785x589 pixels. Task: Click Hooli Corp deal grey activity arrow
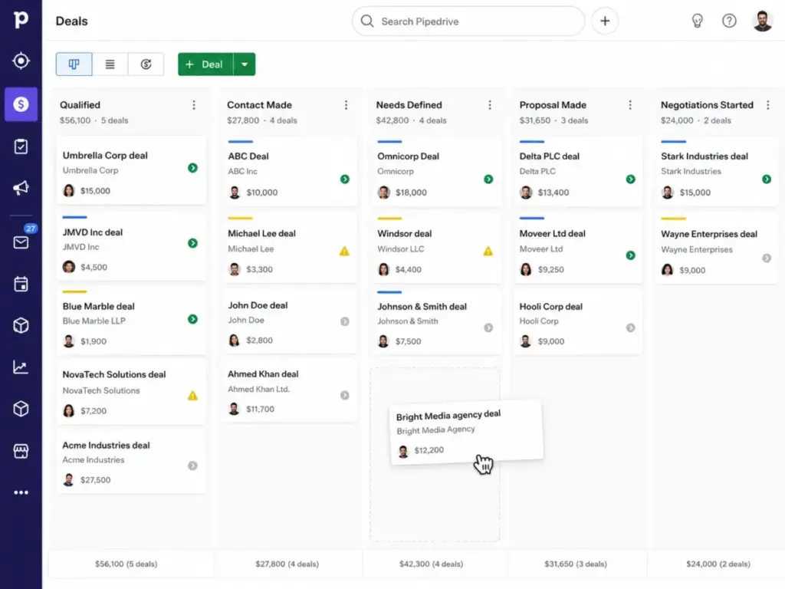[x=631, y=327]
